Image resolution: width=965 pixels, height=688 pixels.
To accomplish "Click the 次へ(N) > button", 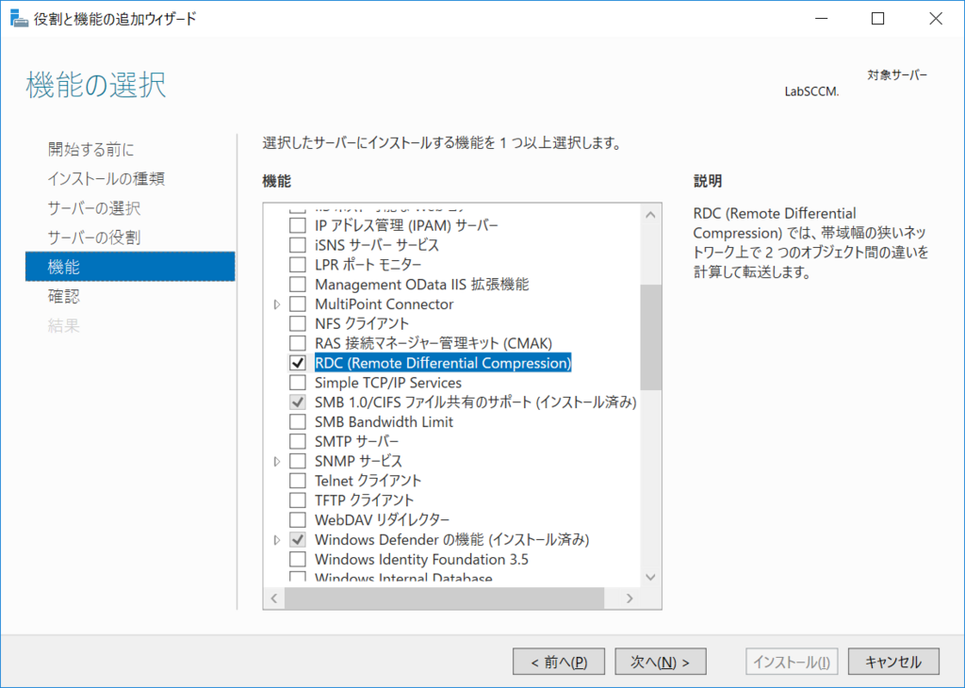I will [x=661, y=662].
